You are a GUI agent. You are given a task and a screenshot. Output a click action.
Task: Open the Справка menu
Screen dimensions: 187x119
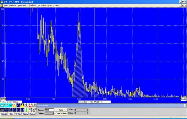point(56,5)
